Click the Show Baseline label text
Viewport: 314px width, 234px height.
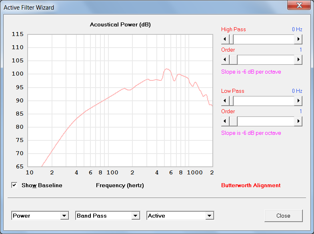pos(42,185)
